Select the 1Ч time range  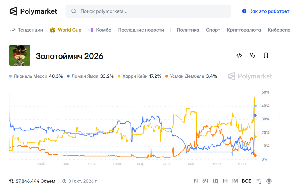click(196, 181)
